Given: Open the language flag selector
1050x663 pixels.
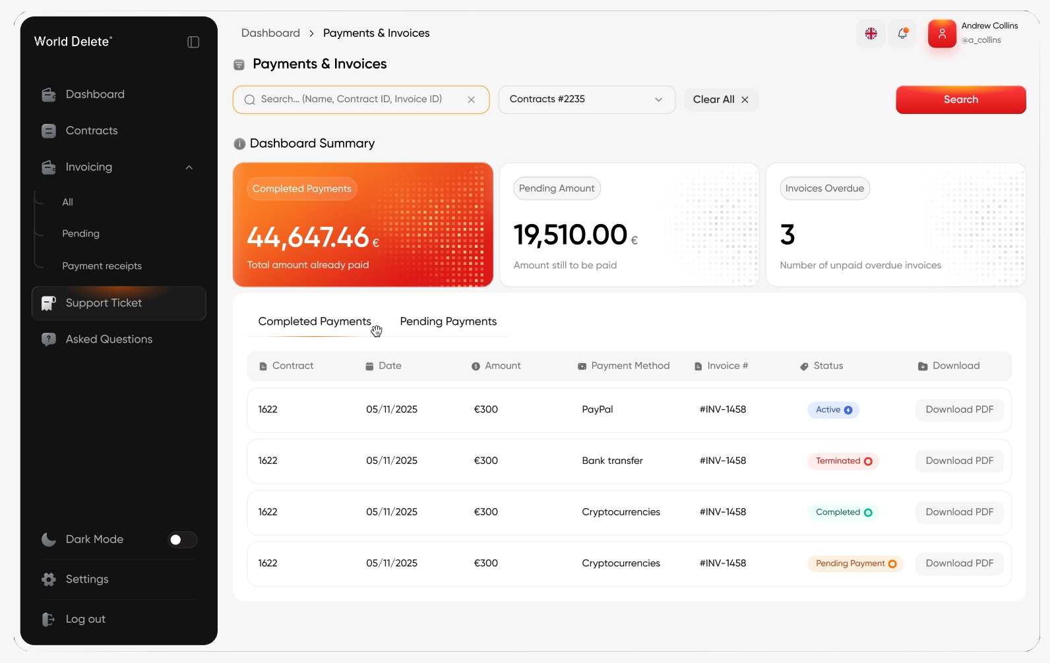Looking at the screenshot, I should coord(871,34).
